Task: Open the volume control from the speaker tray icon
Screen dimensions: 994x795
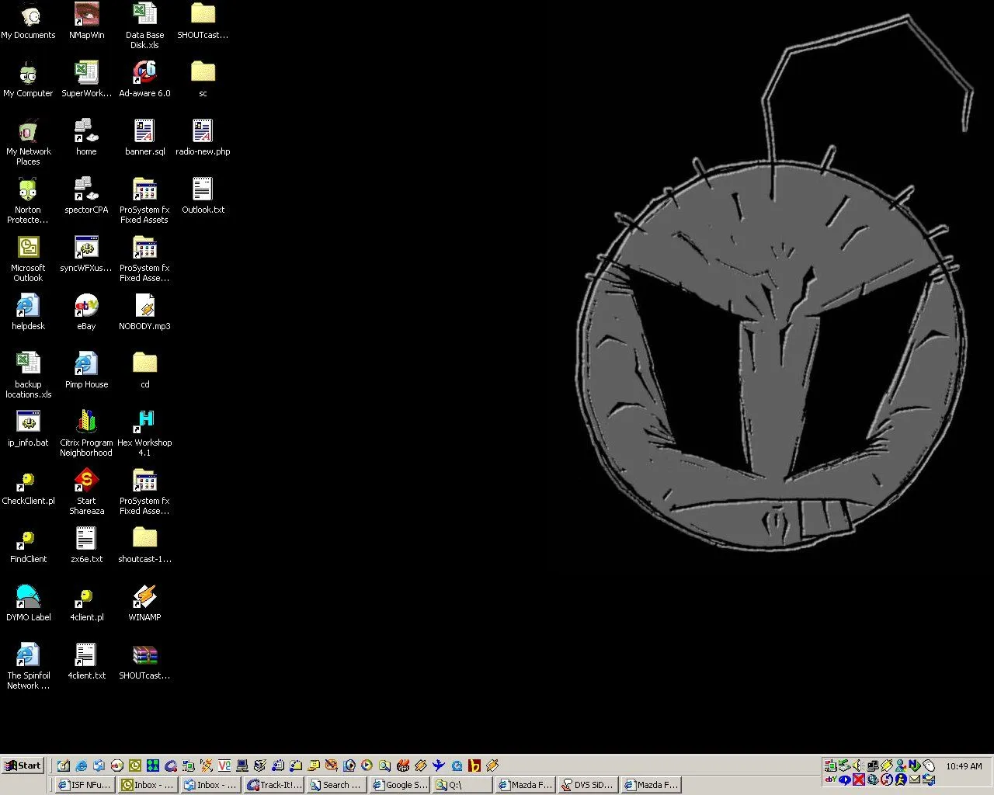Action: (x=857, y=765)
